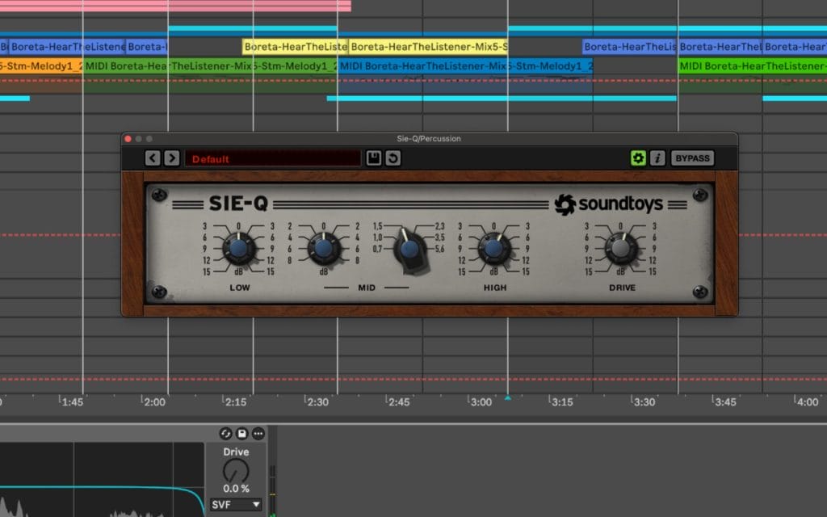827x517 pixels.
Task: Click the MID frequency selector knob
Action: pos(410,248)
